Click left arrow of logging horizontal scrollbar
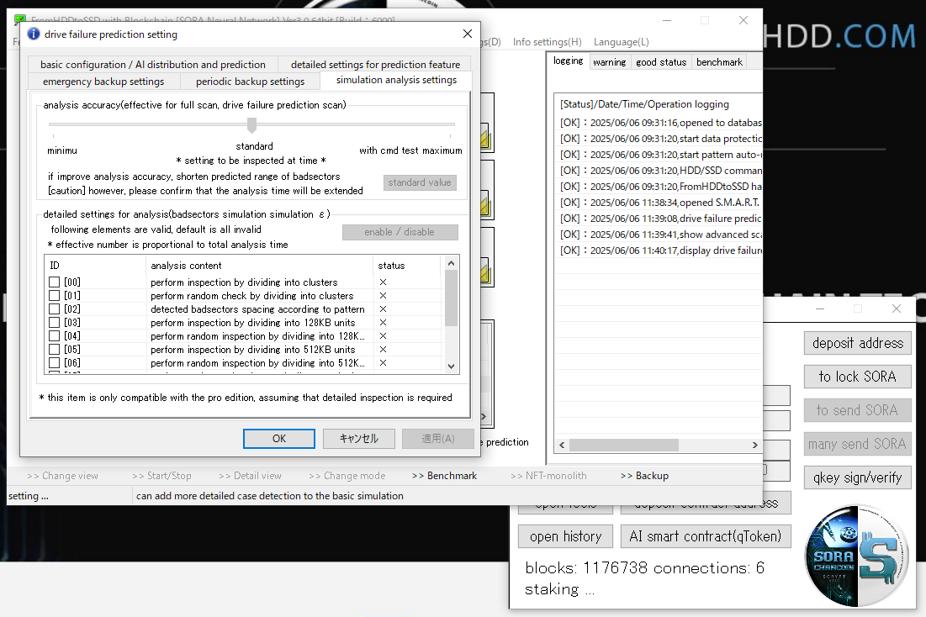The image size is (926, 617). coord(562,446)
